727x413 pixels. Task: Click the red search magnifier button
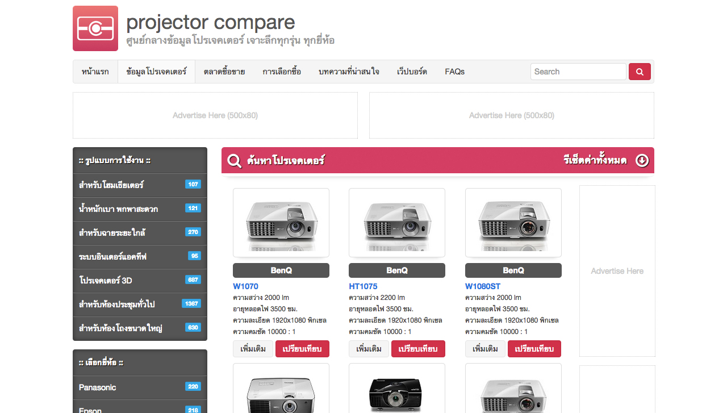tap(640, 72)
